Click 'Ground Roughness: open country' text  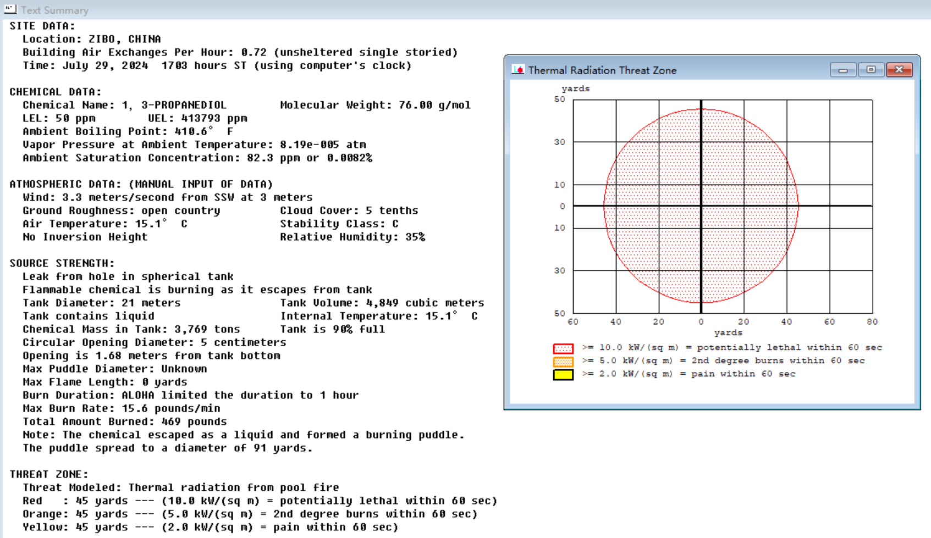pos(122,210)
